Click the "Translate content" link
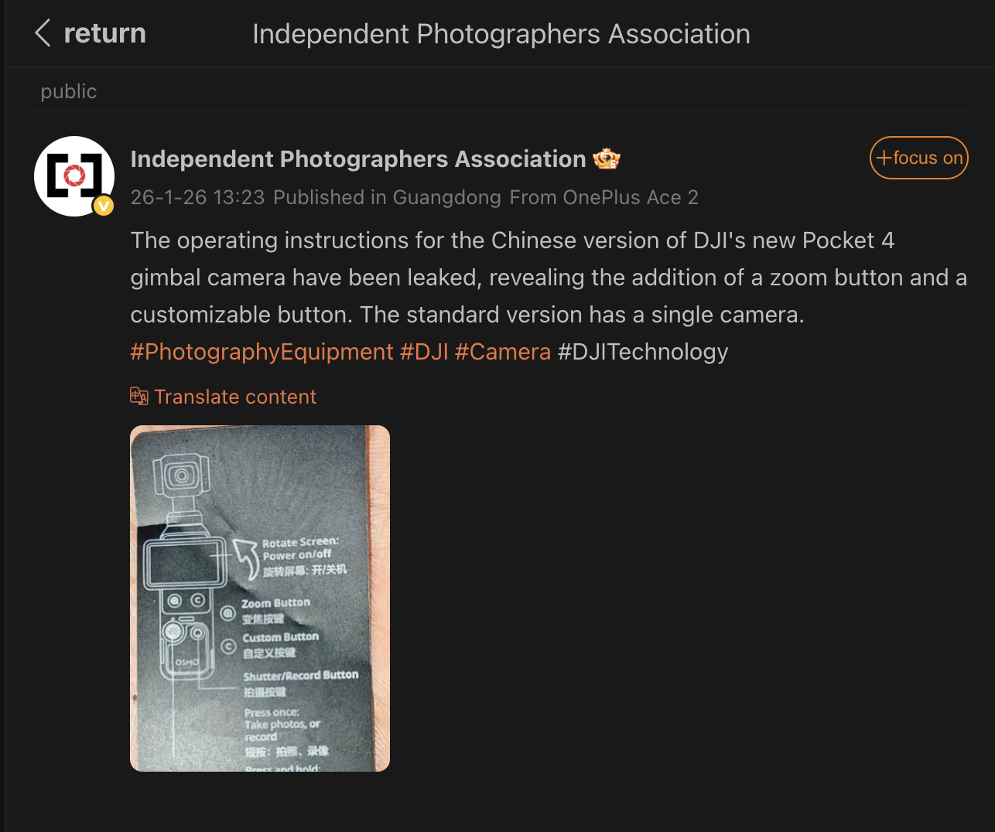Image resolution: width=995 pixels, height=832 pixels. [235, 397]
